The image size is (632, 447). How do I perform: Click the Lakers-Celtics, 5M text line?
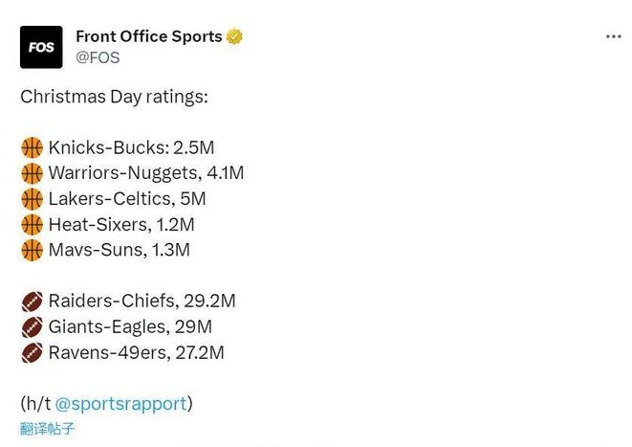[127, 199]
